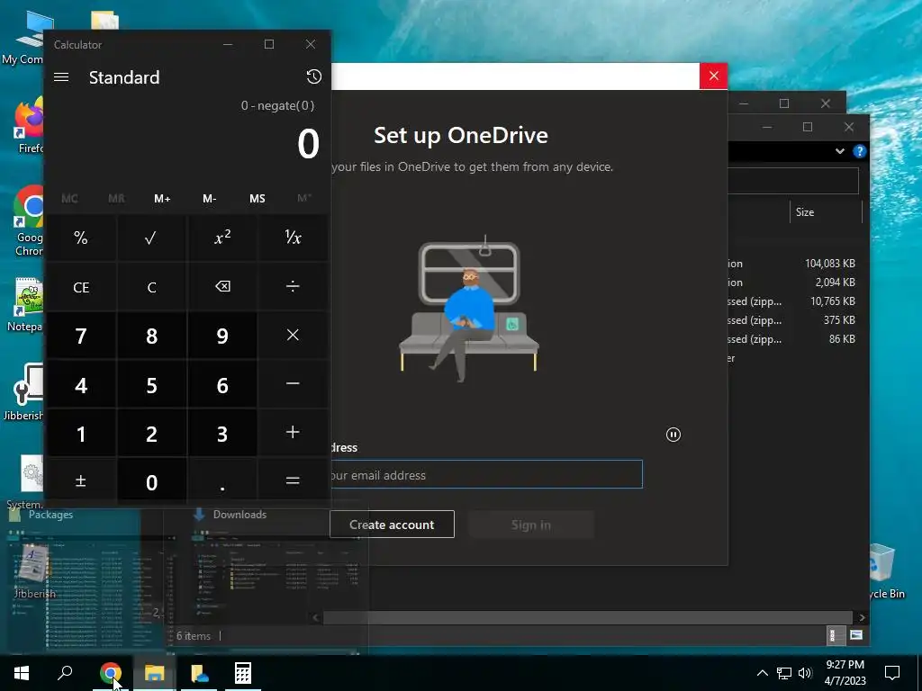
Task: Open the Calculator taskbar icon
Action: [x=243, y=673]
